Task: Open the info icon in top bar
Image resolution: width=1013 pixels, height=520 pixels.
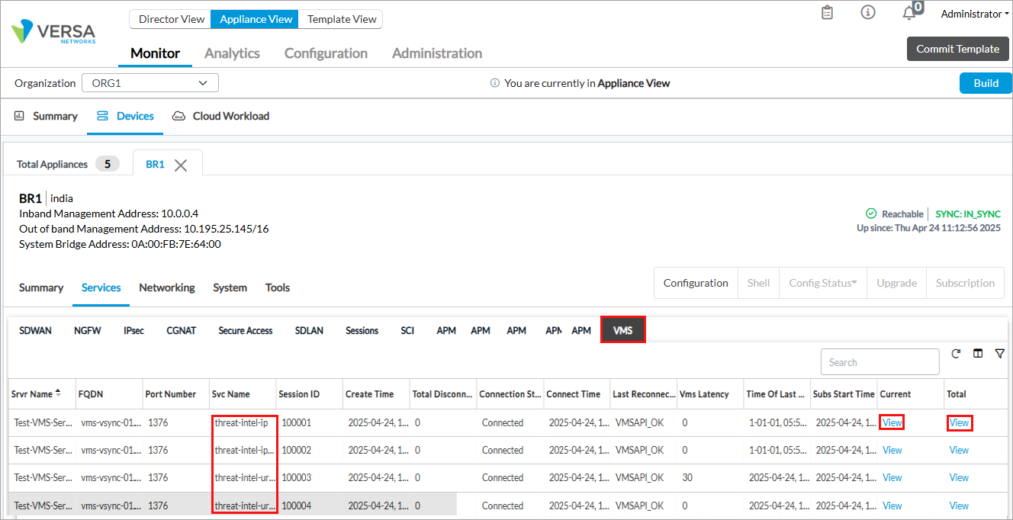Action: coord(867,13)
